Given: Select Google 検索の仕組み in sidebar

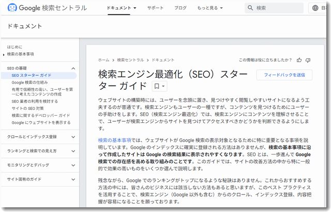Looking at the screenshot, I should [29, 82].
